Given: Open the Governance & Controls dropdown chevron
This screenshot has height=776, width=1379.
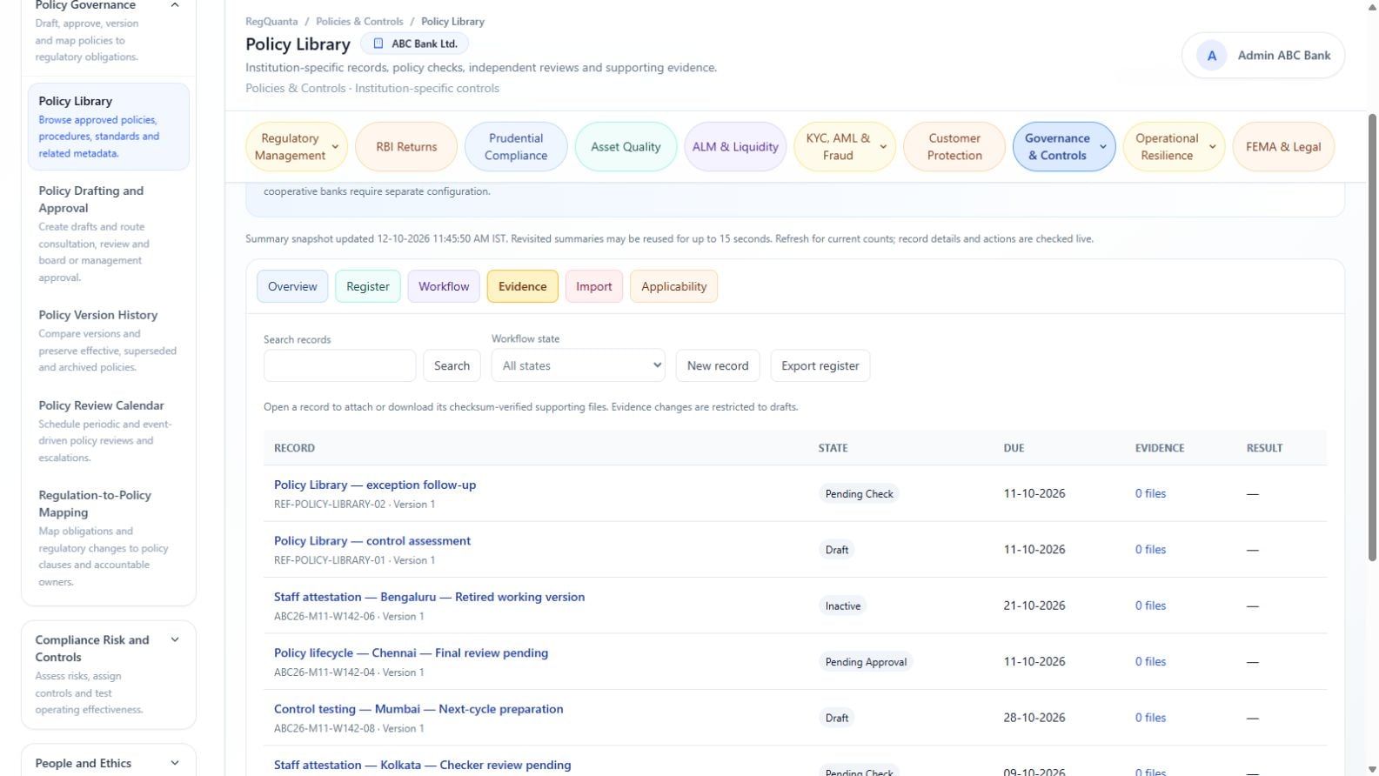Looking at the screenshot, I should pos(1103,147).
